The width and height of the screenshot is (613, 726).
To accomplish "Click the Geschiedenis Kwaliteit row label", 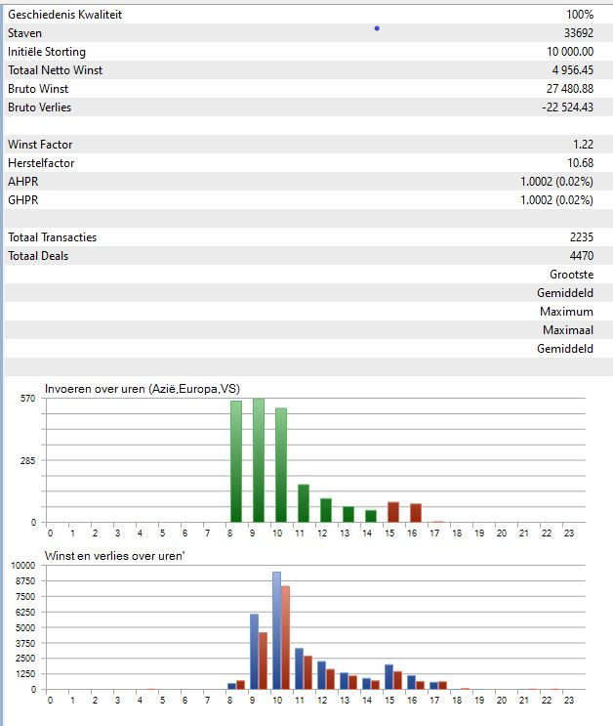I will pos(65,15).
